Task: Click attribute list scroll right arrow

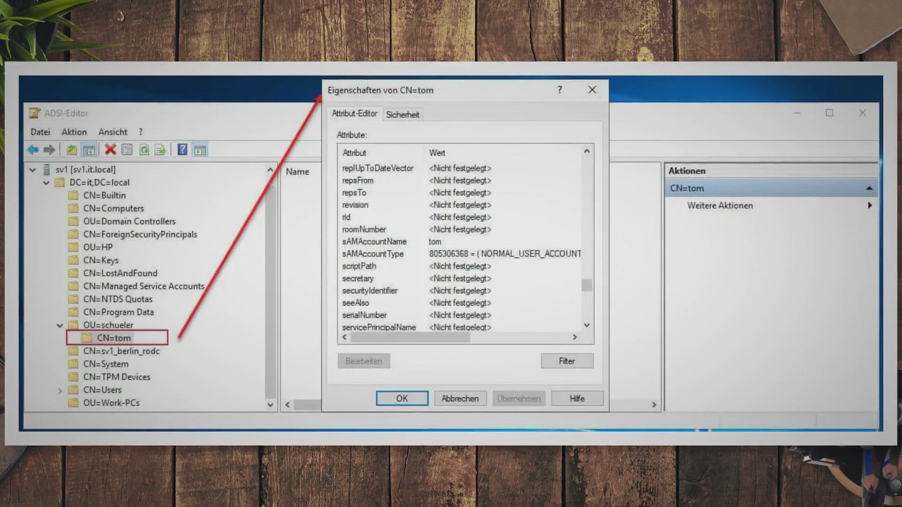Action: [x=575, y=337]
